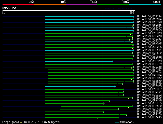Click the arrowhead ending the A9SEQ5 alignment
Image resolution: width=163 pixels, height=124 pixels.
104,104
